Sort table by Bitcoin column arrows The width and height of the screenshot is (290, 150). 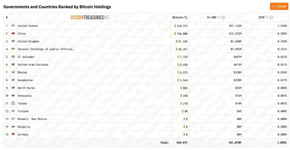point(186,17)
